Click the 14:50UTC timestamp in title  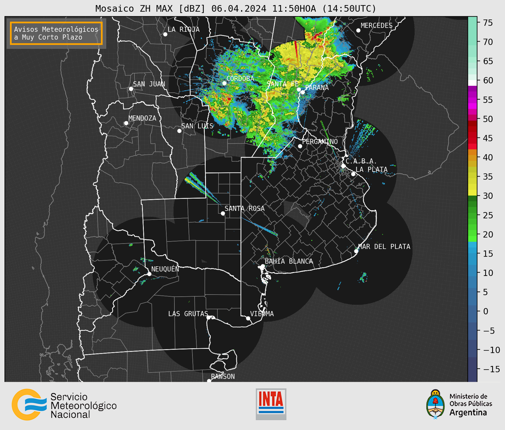(349, 9)
